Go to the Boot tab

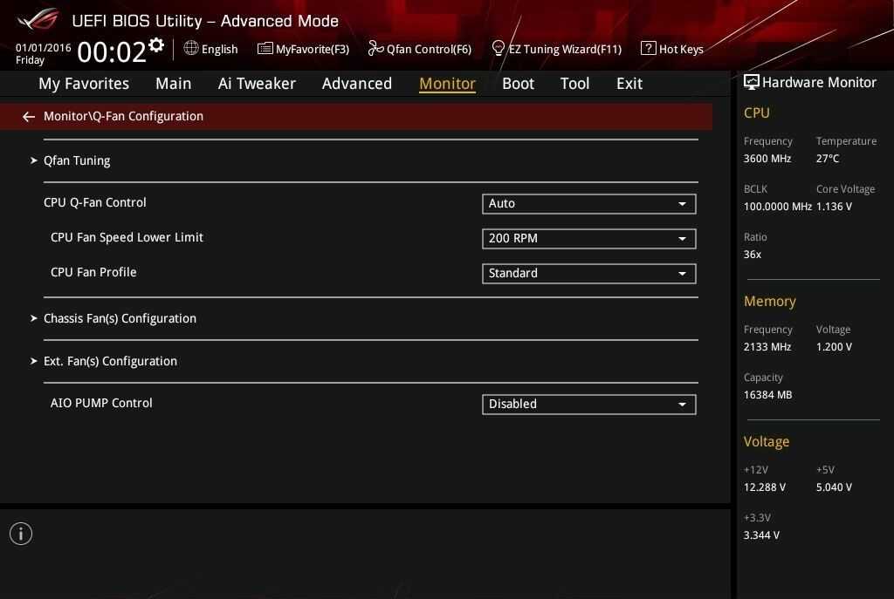tap(518, 84)
